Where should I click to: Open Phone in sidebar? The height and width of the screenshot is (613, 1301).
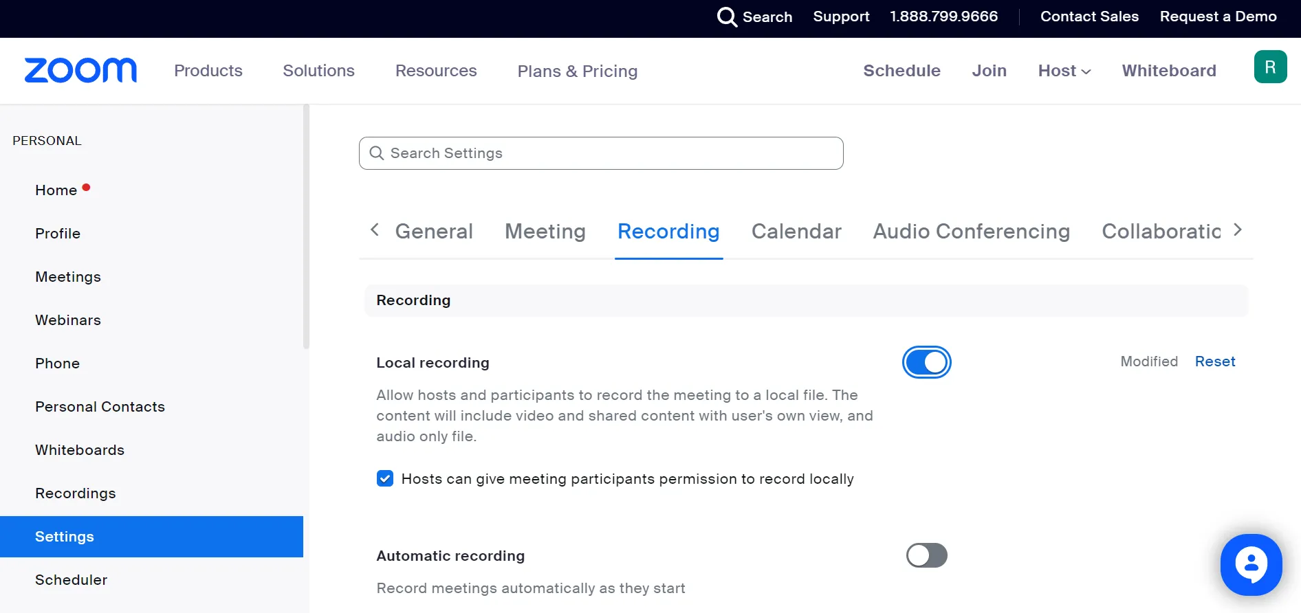(57, 364)
